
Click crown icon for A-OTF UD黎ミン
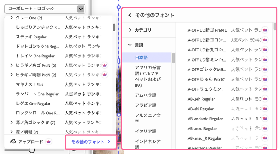click(265, 59)
